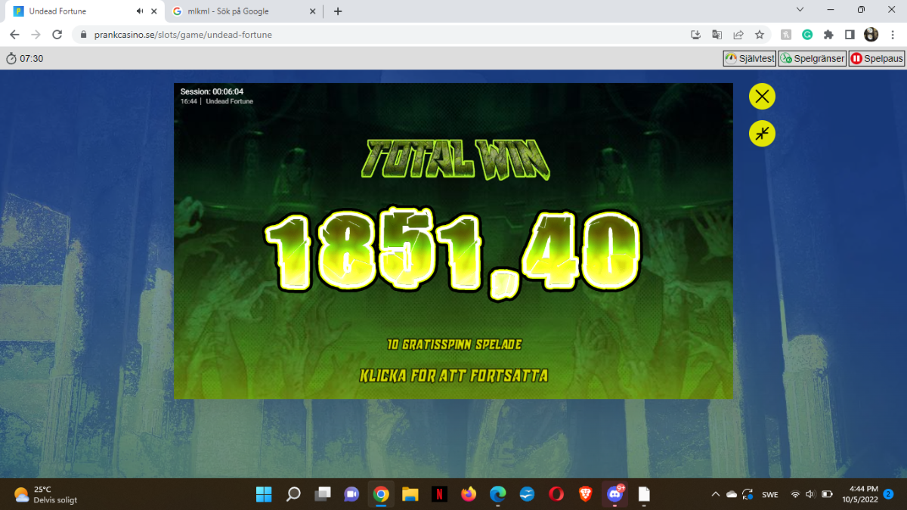The image size is (907, 510).
Task: Toggle the browser side panel
Action: pyautogui.click(x=850, y=35)
